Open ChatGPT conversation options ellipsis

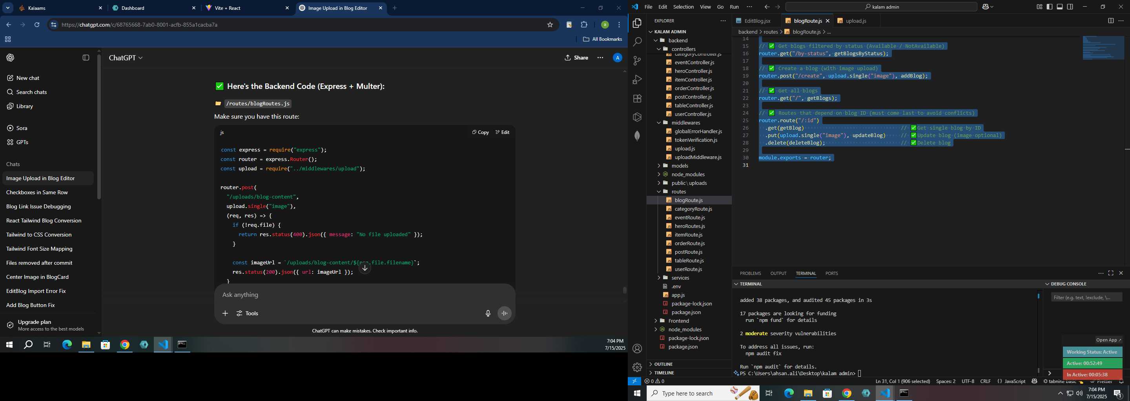coord(600,58)
